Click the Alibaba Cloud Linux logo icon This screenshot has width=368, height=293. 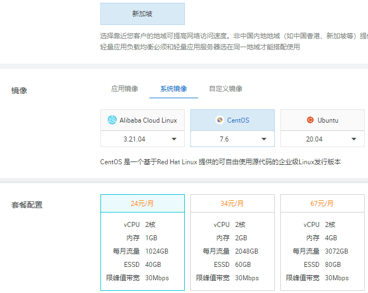(x=112, y=120)
